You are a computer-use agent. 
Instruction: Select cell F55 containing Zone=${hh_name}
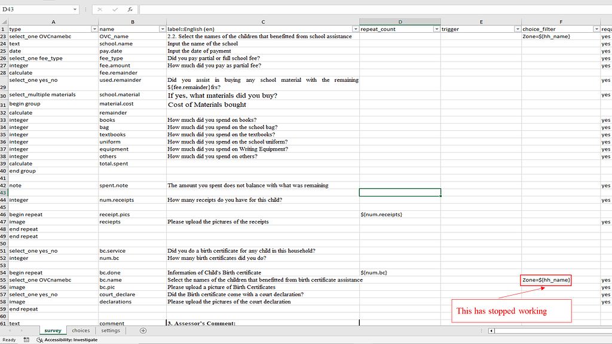click(545, 279)
